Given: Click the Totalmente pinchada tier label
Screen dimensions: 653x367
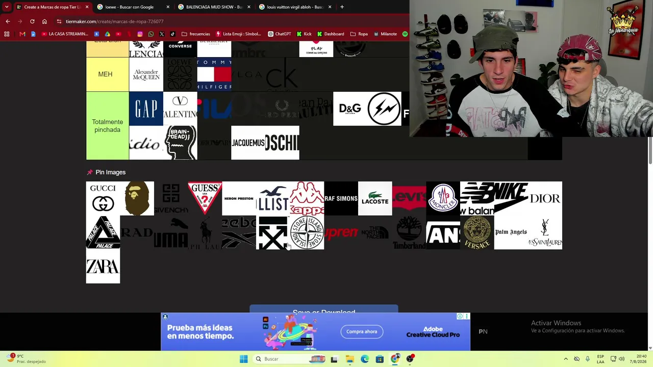Looking at the screenshot, I should tap(107, 126).
